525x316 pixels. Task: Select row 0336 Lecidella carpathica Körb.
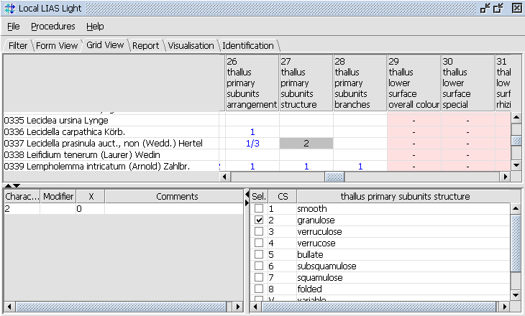pyautogui.click(x=111, y=131)
